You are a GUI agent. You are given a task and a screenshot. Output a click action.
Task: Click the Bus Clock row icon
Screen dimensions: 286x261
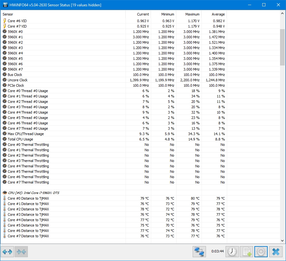pos(5,75)
